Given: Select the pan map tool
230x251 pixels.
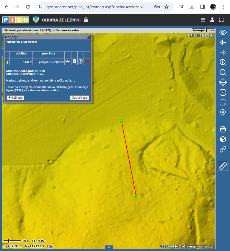Looking at the screenshot, I should pyautogui.click(x=223, y=82).
